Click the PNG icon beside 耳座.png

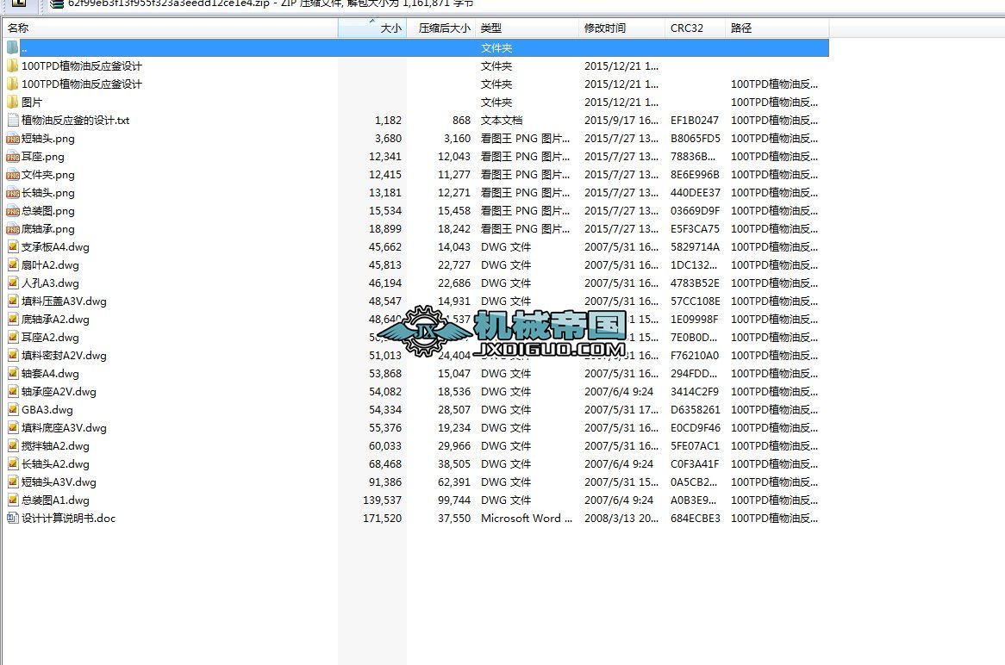click(x=11, y=157)
